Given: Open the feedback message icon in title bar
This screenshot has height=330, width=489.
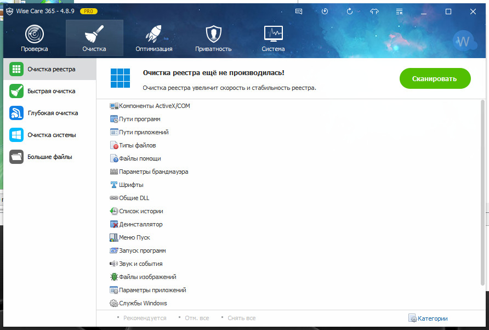Looking at the screenshot, I should tap(299, 12).
